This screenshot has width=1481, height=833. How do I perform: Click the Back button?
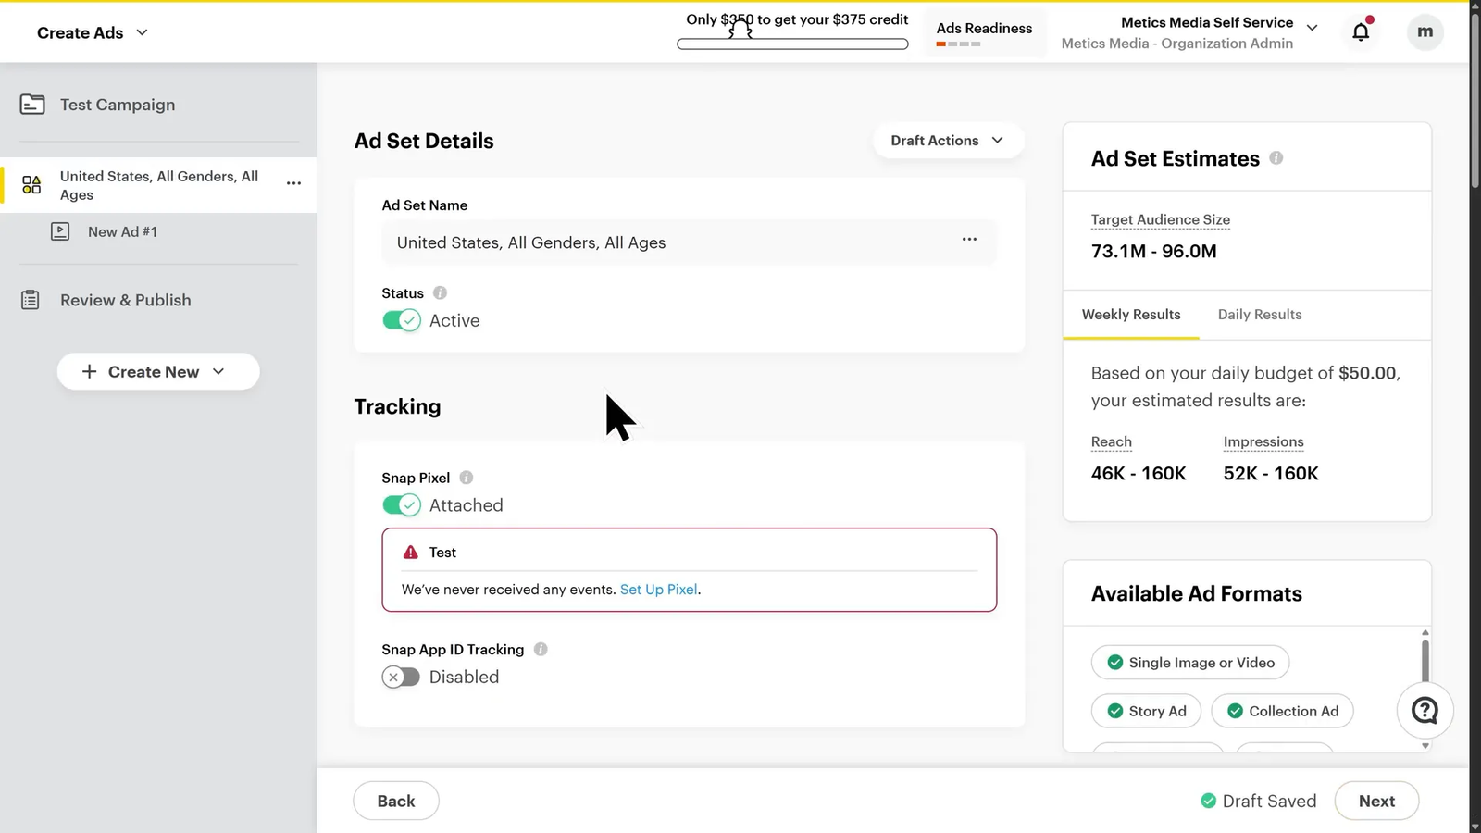(x=396, y=801)
